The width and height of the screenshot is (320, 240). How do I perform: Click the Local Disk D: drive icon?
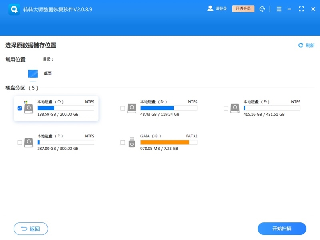point(131,108)
